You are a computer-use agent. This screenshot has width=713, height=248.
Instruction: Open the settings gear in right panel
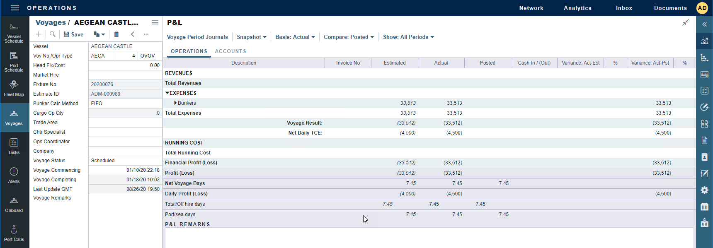point(704,190)
